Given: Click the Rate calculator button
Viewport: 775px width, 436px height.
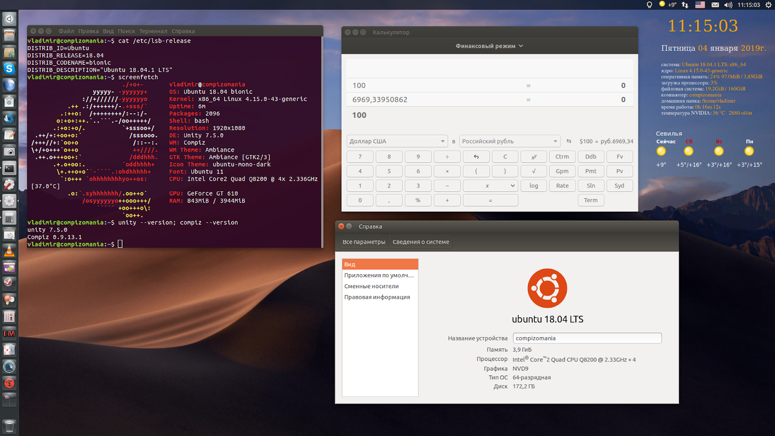Looking at the screenshot, I should 562,186.
